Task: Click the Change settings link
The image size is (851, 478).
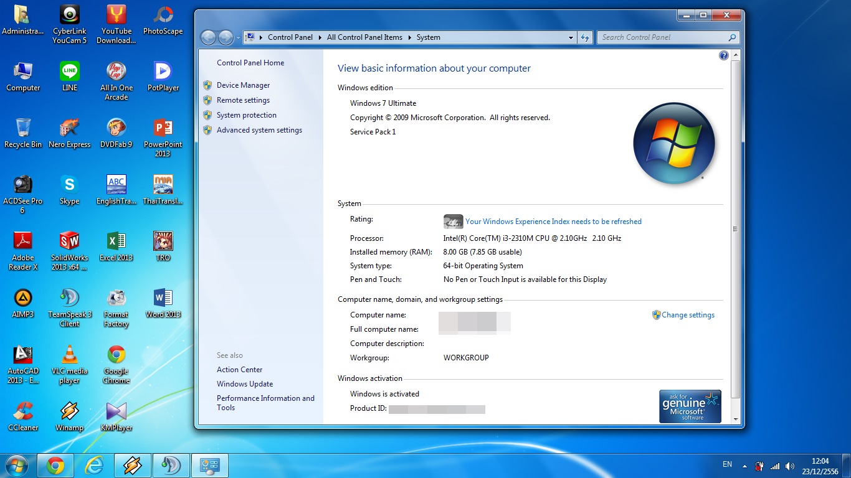Action: tap(688, 315)
